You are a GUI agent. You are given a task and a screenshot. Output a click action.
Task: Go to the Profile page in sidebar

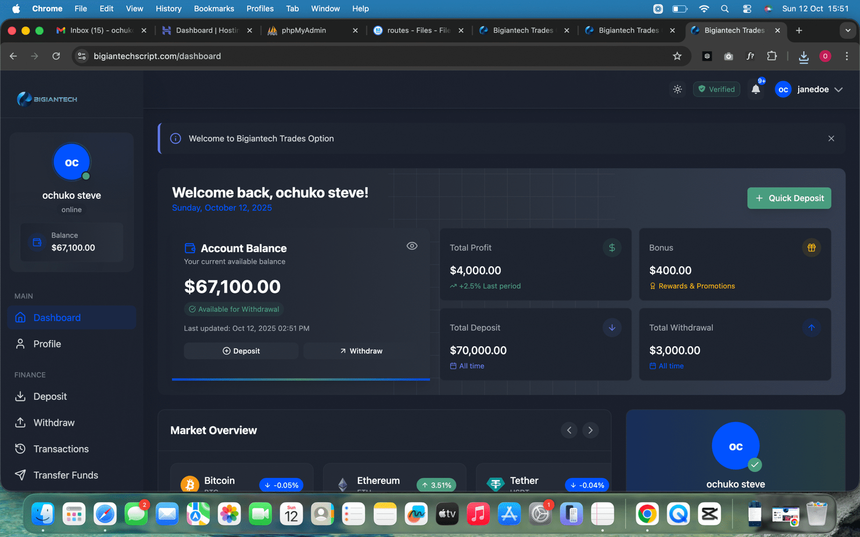coord(47,344)
